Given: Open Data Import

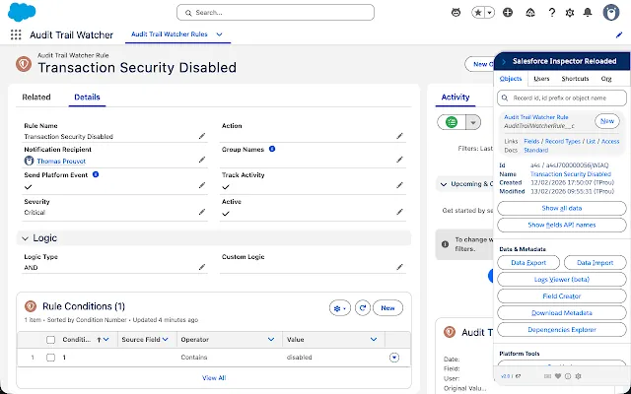Looking at the screenshot, I should 595,263.
